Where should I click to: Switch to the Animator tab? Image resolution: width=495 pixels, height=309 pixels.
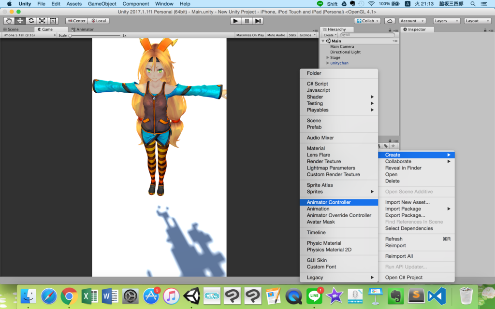82,29
